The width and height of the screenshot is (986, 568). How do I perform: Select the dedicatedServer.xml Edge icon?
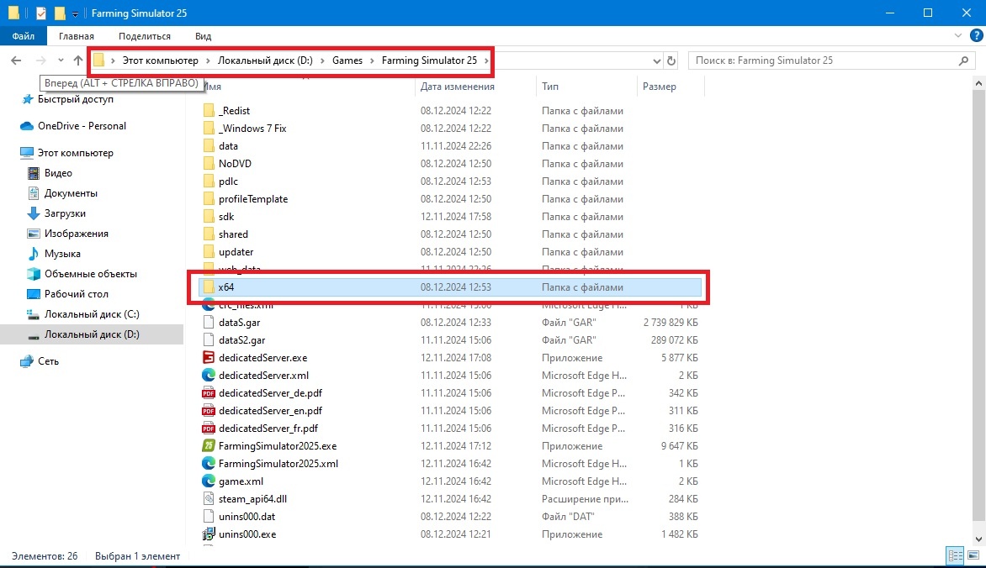click(209, 375)
